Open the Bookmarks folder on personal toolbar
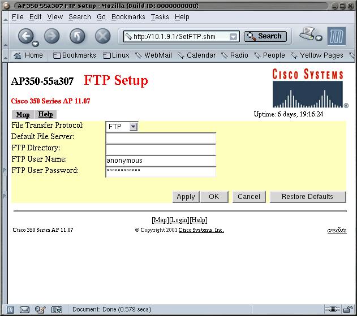 pos(75,55)
